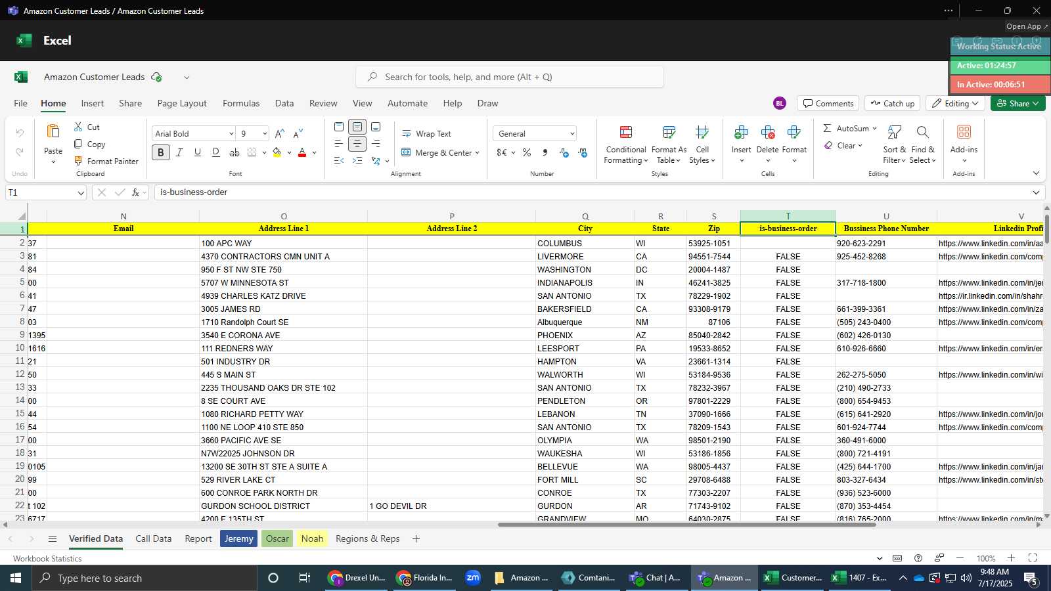Click the Sort & Filter icon
1051x591 pixels.
point(894,133)
